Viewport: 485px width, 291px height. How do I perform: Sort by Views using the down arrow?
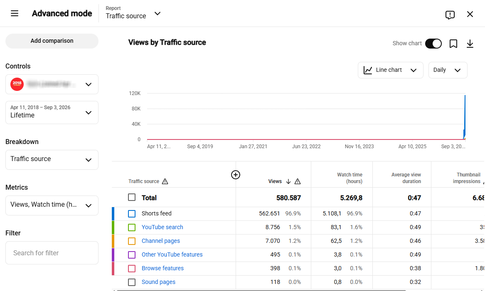(x=288, y=181)
